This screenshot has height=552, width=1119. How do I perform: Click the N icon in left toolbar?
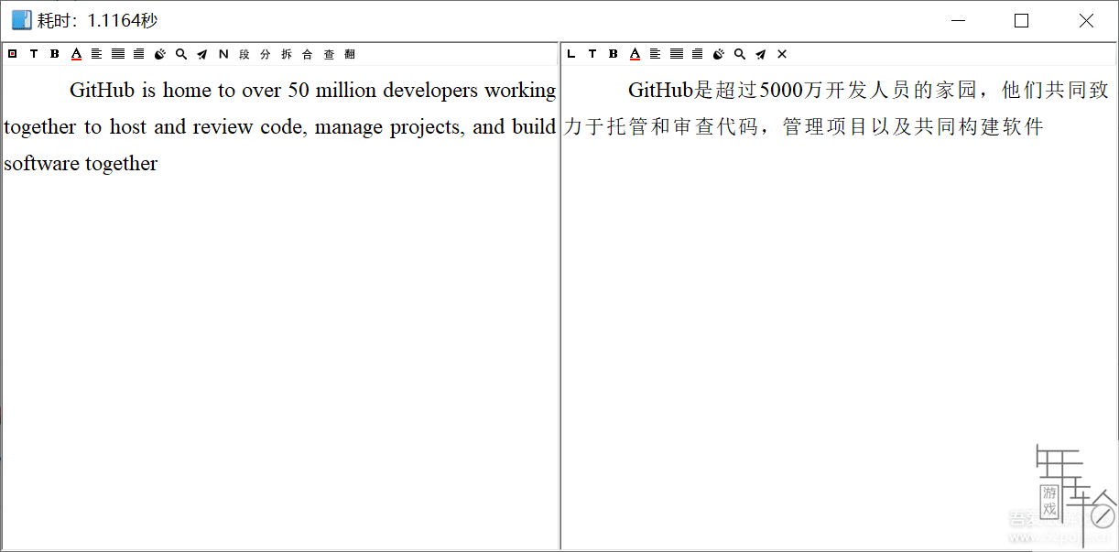coord(223,54)
